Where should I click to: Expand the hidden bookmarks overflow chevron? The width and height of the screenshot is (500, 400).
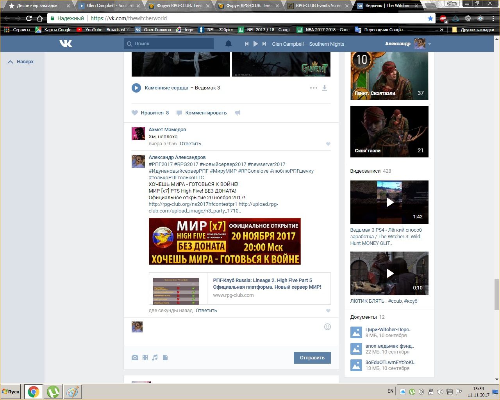[x=442, y=30]
